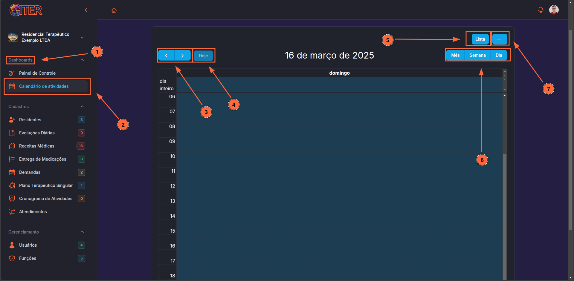Image resolution: width=574 pixels, height=281 pixels.
Task: Open Evoluções Diárias
Action: tap(37, 133)
